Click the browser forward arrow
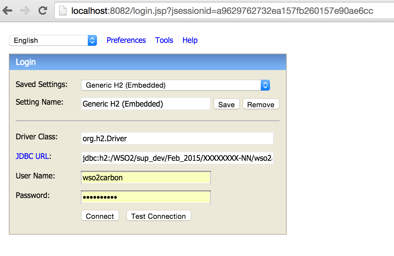This screenshot has width=394, height=256. (25, 11)
